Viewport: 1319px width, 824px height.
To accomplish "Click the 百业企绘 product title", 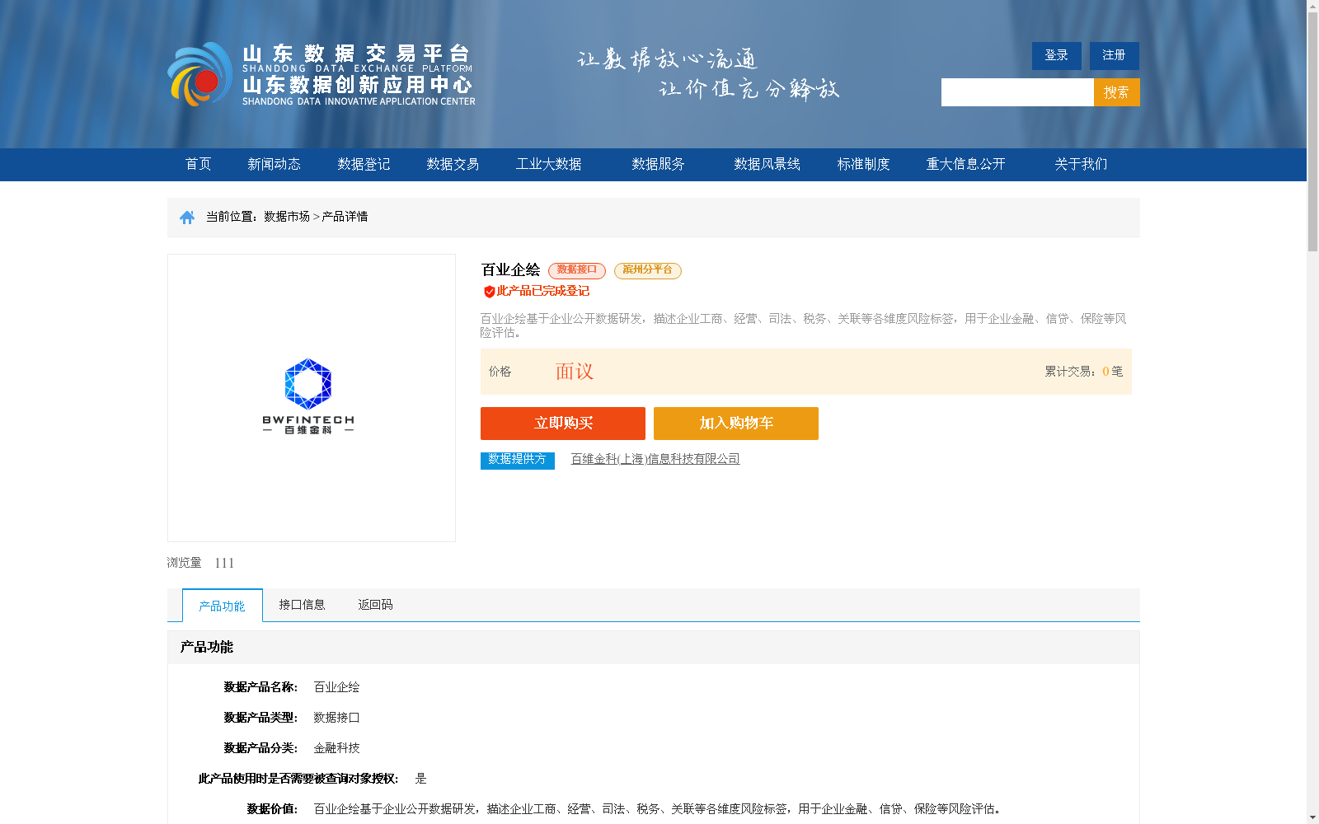I will pos(510,270).
